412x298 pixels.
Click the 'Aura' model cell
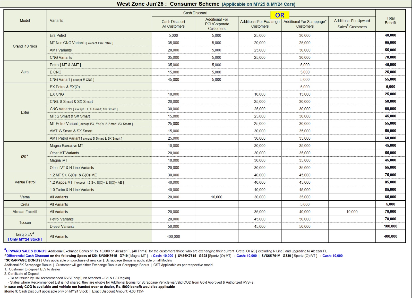(25, 72)
